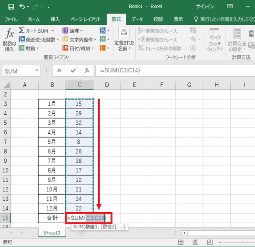Expand the Name Box dropdown arrow

click(37, 70)
